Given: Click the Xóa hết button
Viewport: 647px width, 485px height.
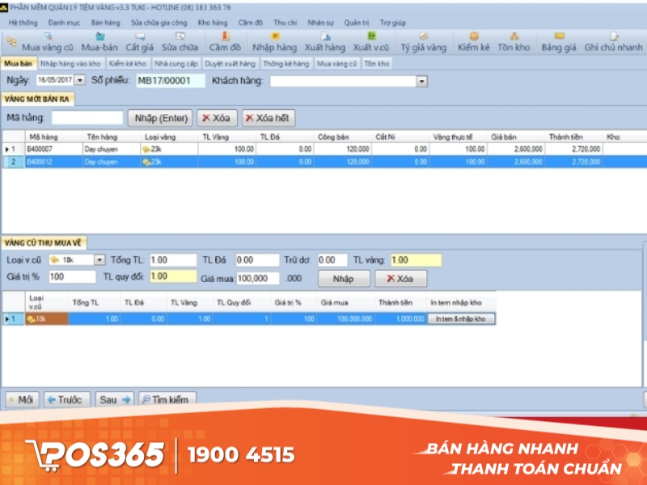Looking at the screenshot, I should [x=268, y=119].
